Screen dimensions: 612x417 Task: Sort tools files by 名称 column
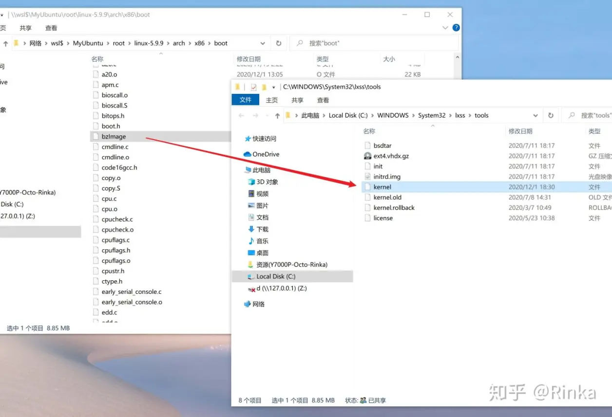pos(369,131)
